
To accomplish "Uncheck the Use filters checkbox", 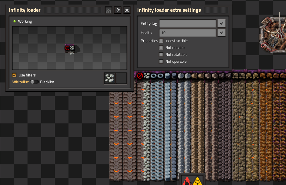I will click(14, 75).
